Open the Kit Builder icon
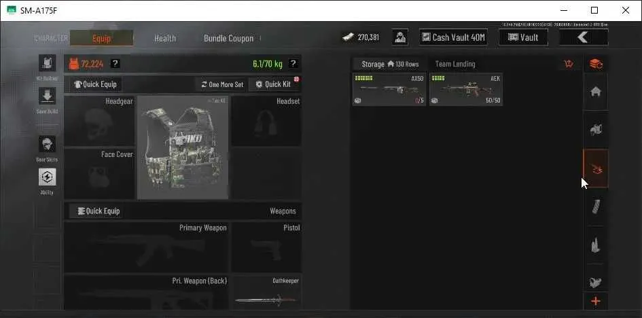 47,63
